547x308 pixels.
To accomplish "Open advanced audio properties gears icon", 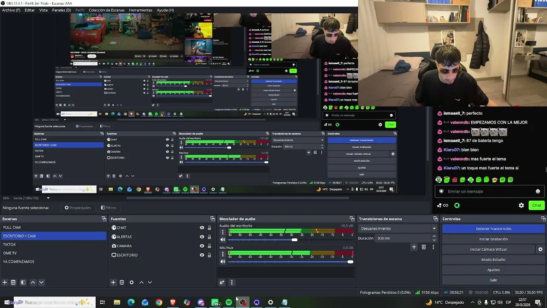I will pyautogui.click(x=222, y=282).
